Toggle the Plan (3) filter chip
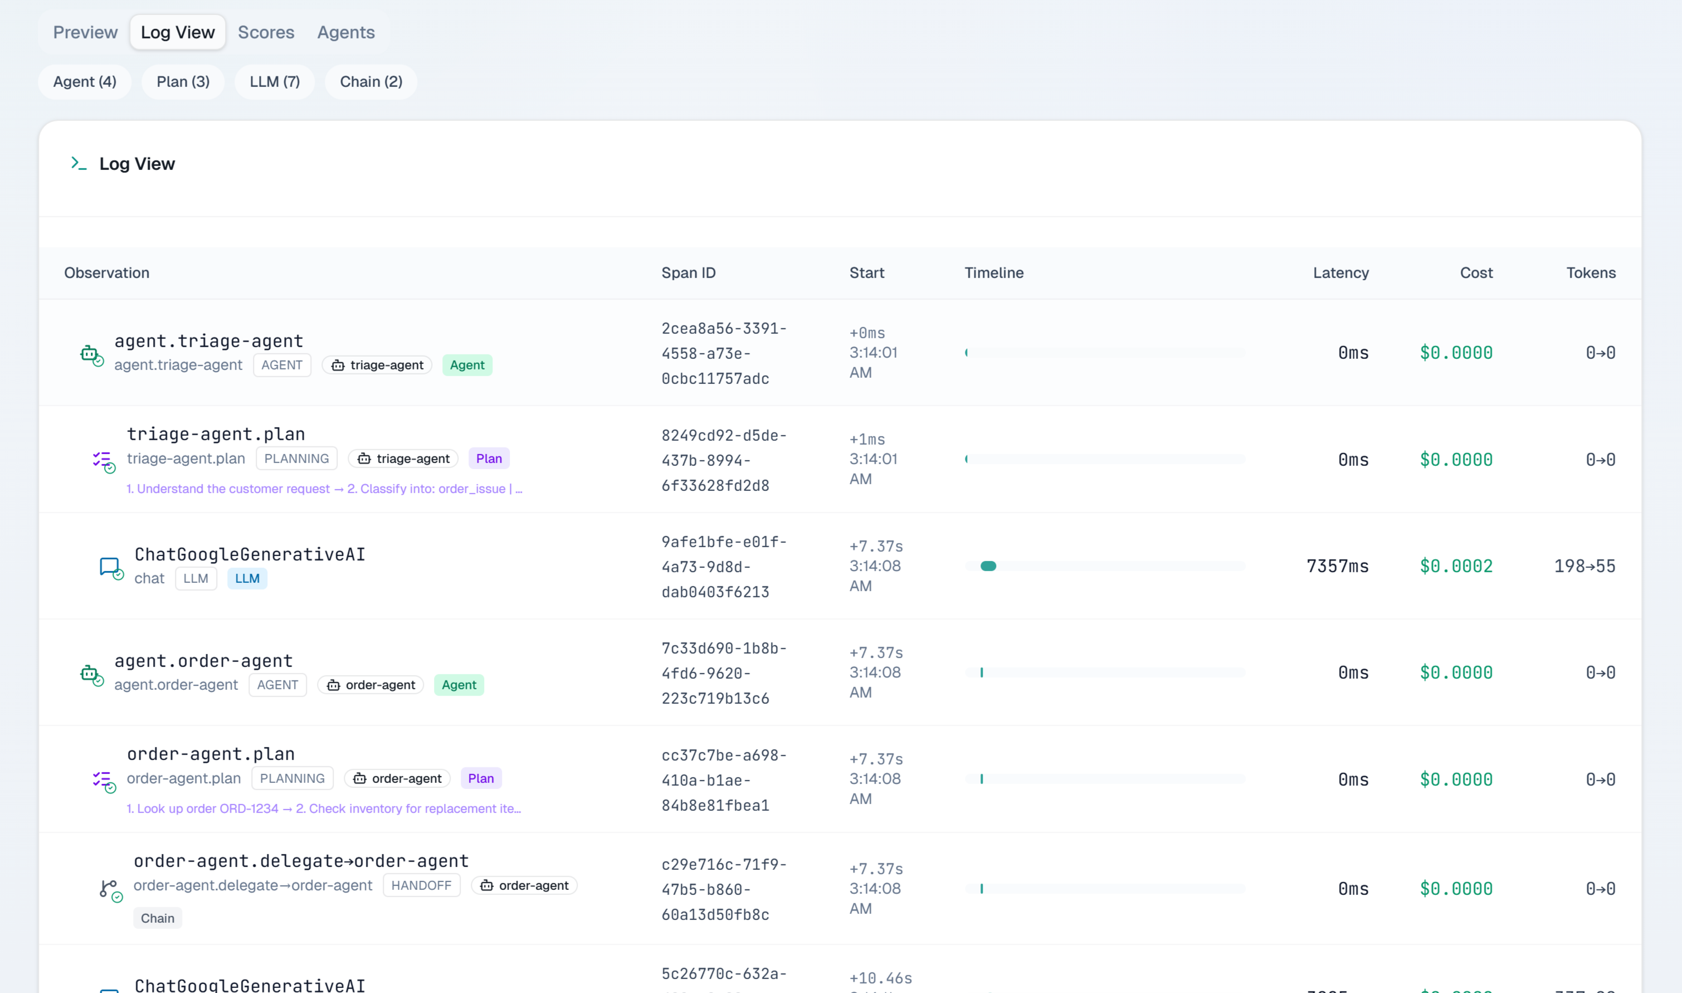Viewport: 1682px width, 993px height. click(183, 81)
